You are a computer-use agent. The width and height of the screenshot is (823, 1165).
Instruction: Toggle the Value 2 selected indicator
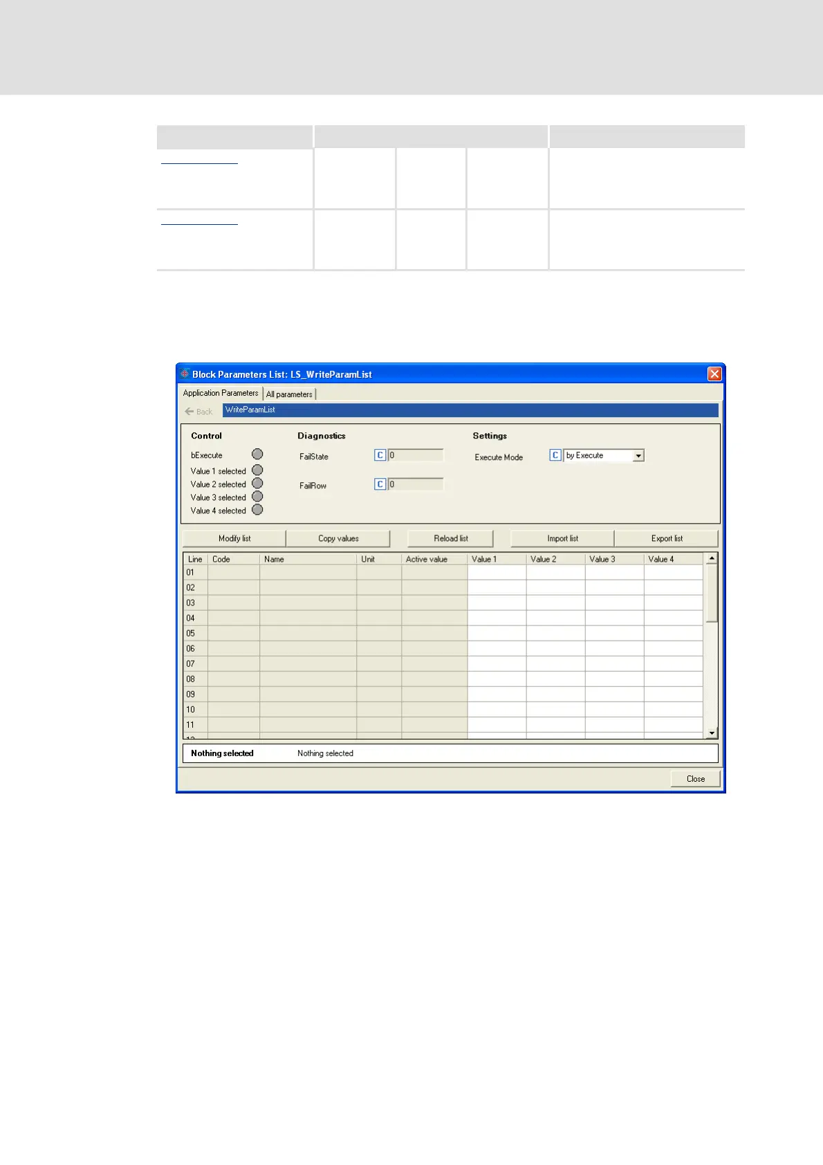click(257, 484)
